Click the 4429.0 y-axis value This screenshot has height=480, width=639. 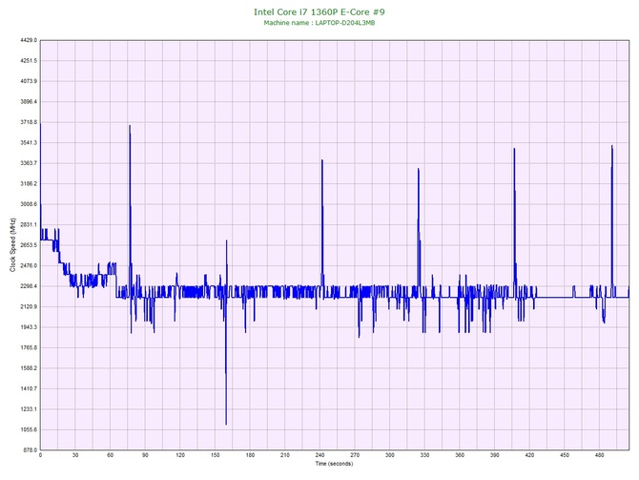click(x=29, y=40)
